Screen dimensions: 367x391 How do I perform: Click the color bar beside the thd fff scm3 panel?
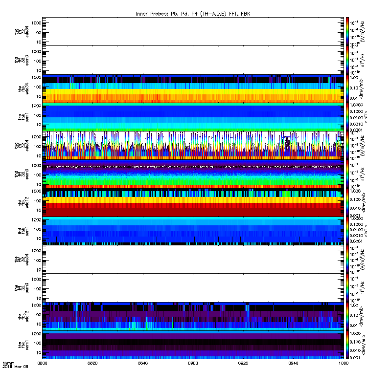coord(347,174)
